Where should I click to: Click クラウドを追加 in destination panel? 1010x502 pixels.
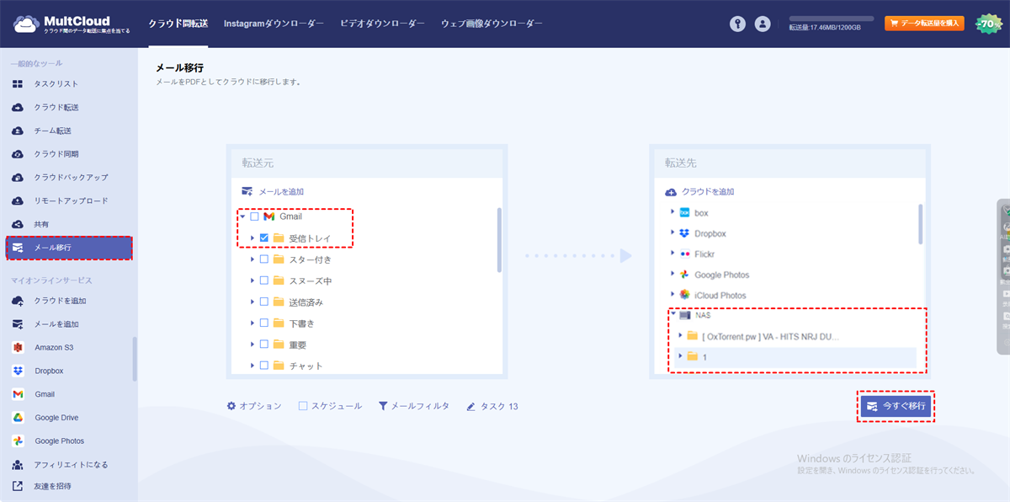700,192
